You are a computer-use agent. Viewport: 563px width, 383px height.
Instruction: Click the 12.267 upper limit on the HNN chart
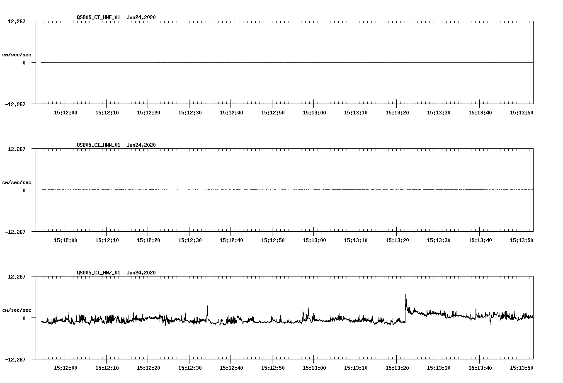(x=17, y=149)
